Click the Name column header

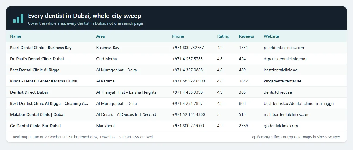16,36
